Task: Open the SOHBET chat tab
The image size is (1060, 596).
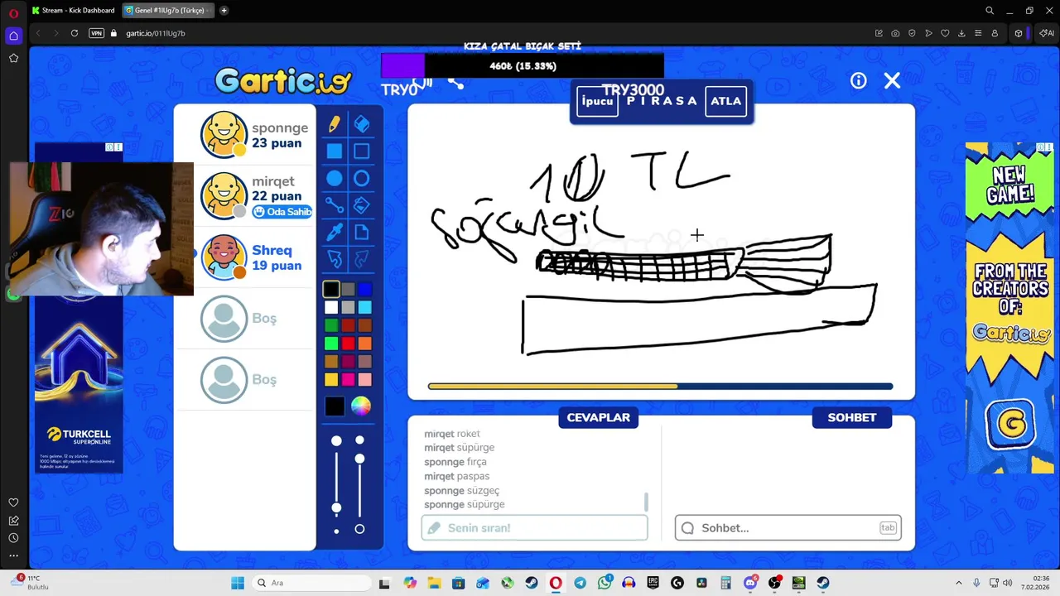Action: pos(851,417)
